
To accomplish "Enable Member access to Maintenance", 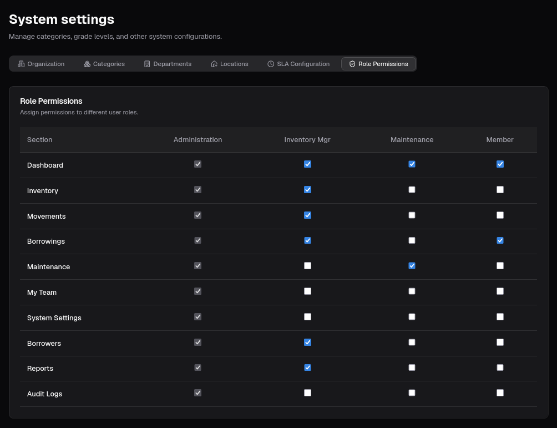I will coord(500,265).
